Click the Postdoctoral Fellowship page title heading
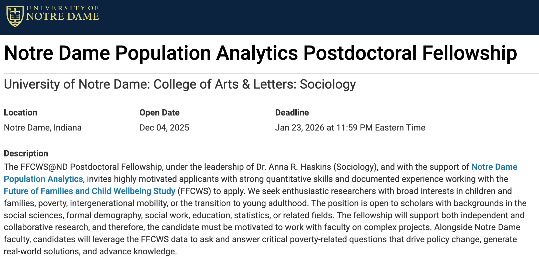Screen dimensions: 539x260 (260, 53)
